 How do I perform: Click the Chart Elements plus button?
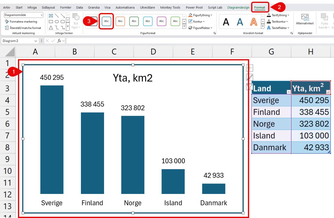tap(250, 68)
